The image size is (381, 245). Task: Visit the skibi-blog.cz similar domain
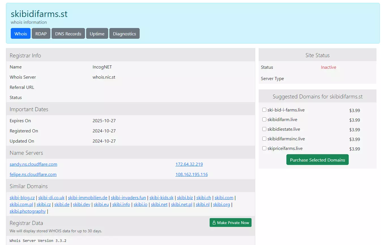pyautogui.click(x=22, y=197)
